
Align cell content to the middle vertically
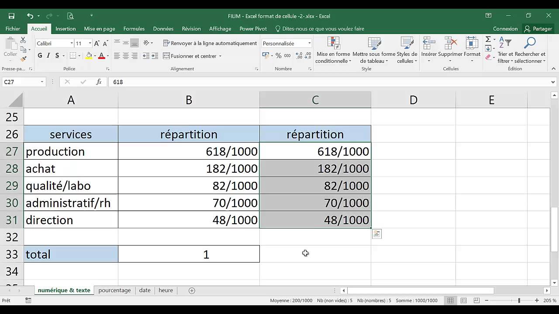pyautogui.click(x=126, y=43)
